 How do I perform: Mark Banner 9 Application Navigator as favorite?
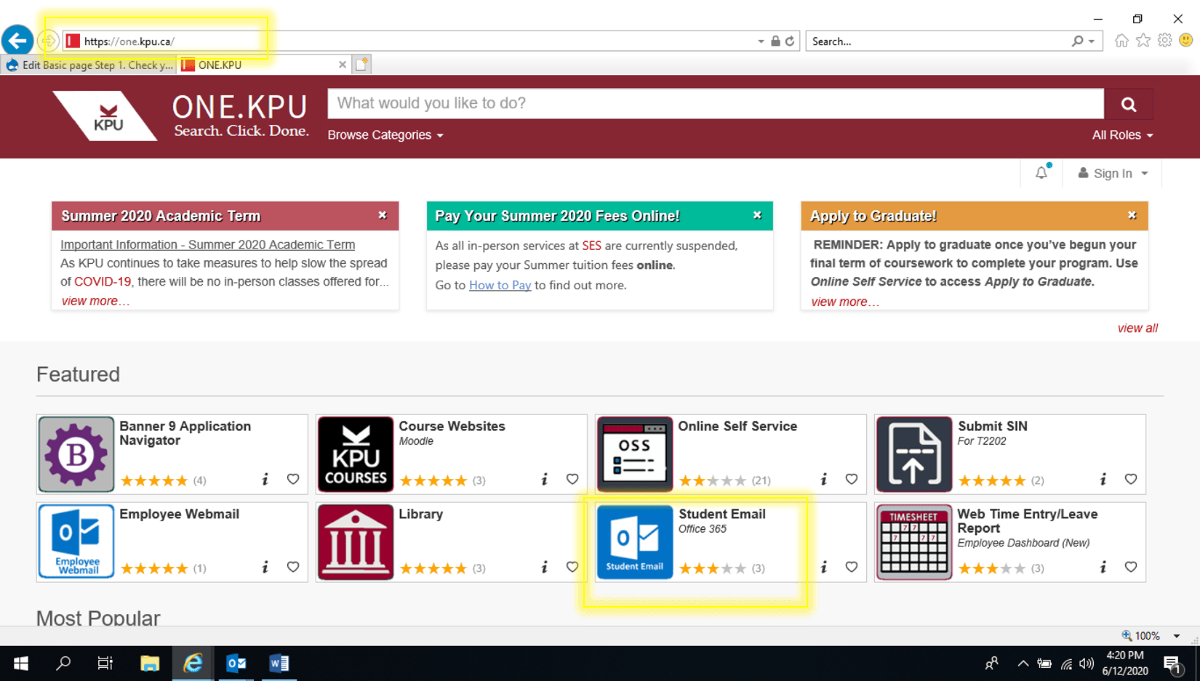[293, 479]
